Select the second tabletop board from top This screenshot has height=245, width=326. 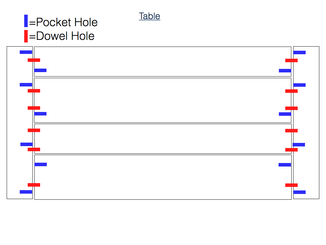[163, 100]
